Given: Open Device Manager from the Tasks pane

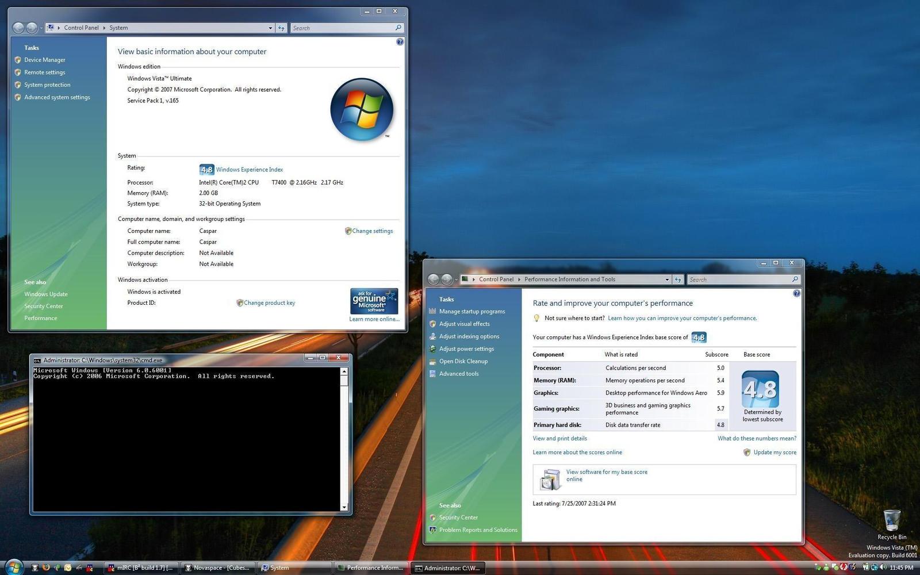Looking at the screenshot, I should (x=44, y=60).
